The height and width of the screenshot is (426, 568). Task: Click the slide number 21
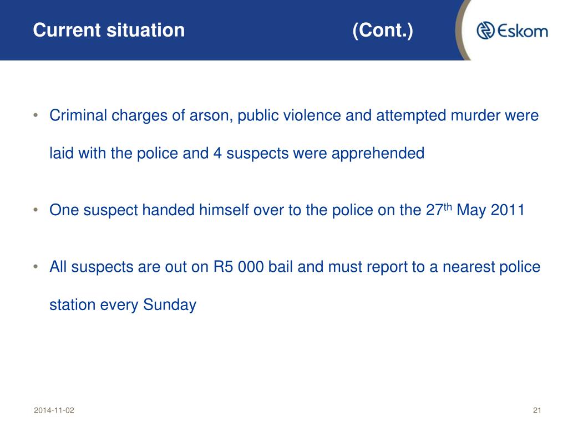click(537, 410)
